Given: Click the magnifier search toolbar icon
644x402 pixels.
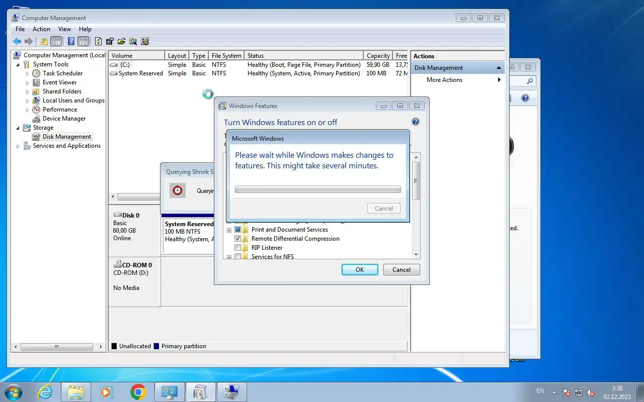Looking at the screenshot, I should [x=133, y=41].
